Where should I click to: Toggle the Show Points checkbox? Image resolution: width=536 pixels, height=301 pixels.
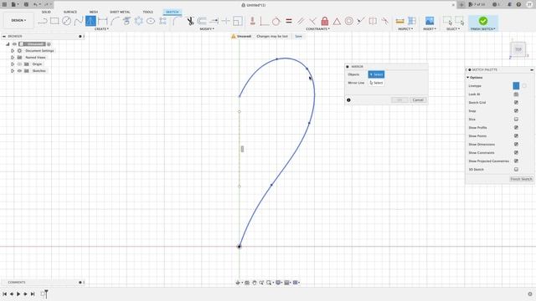[516, 135]
